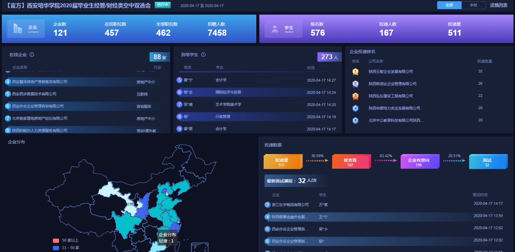Image resolution: width=515 pixels, height=252 pixels.
Task: Click the 面试 funnel block
Action: coord(487,162)
